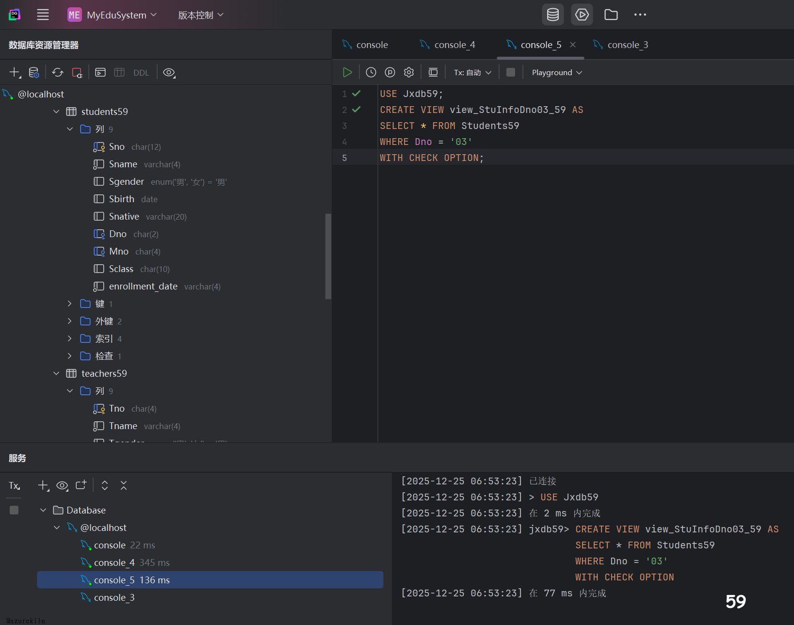Expand the 外键 folder

[x=70, y=321]
